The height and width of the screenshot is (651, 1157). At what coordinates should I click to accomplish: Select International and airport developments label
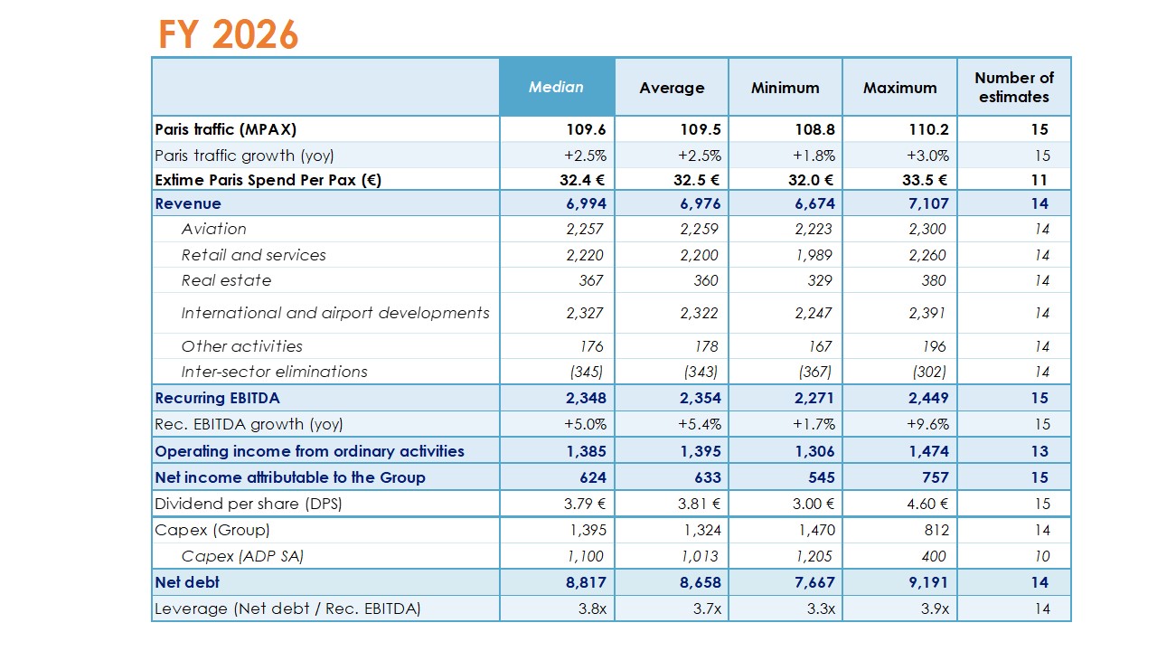(334, 313)
